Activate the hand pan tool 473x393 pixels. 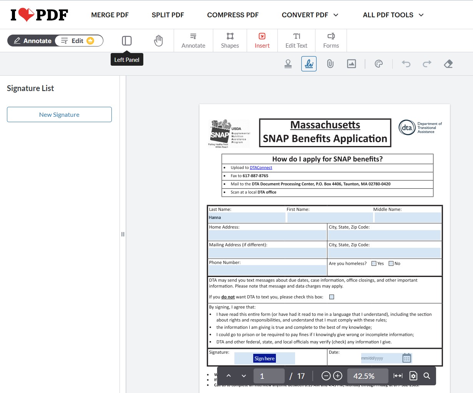coord(159,40)
